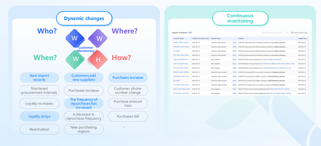Click the green When diamond W icon
321x146 pixels.
coord(75,59)
